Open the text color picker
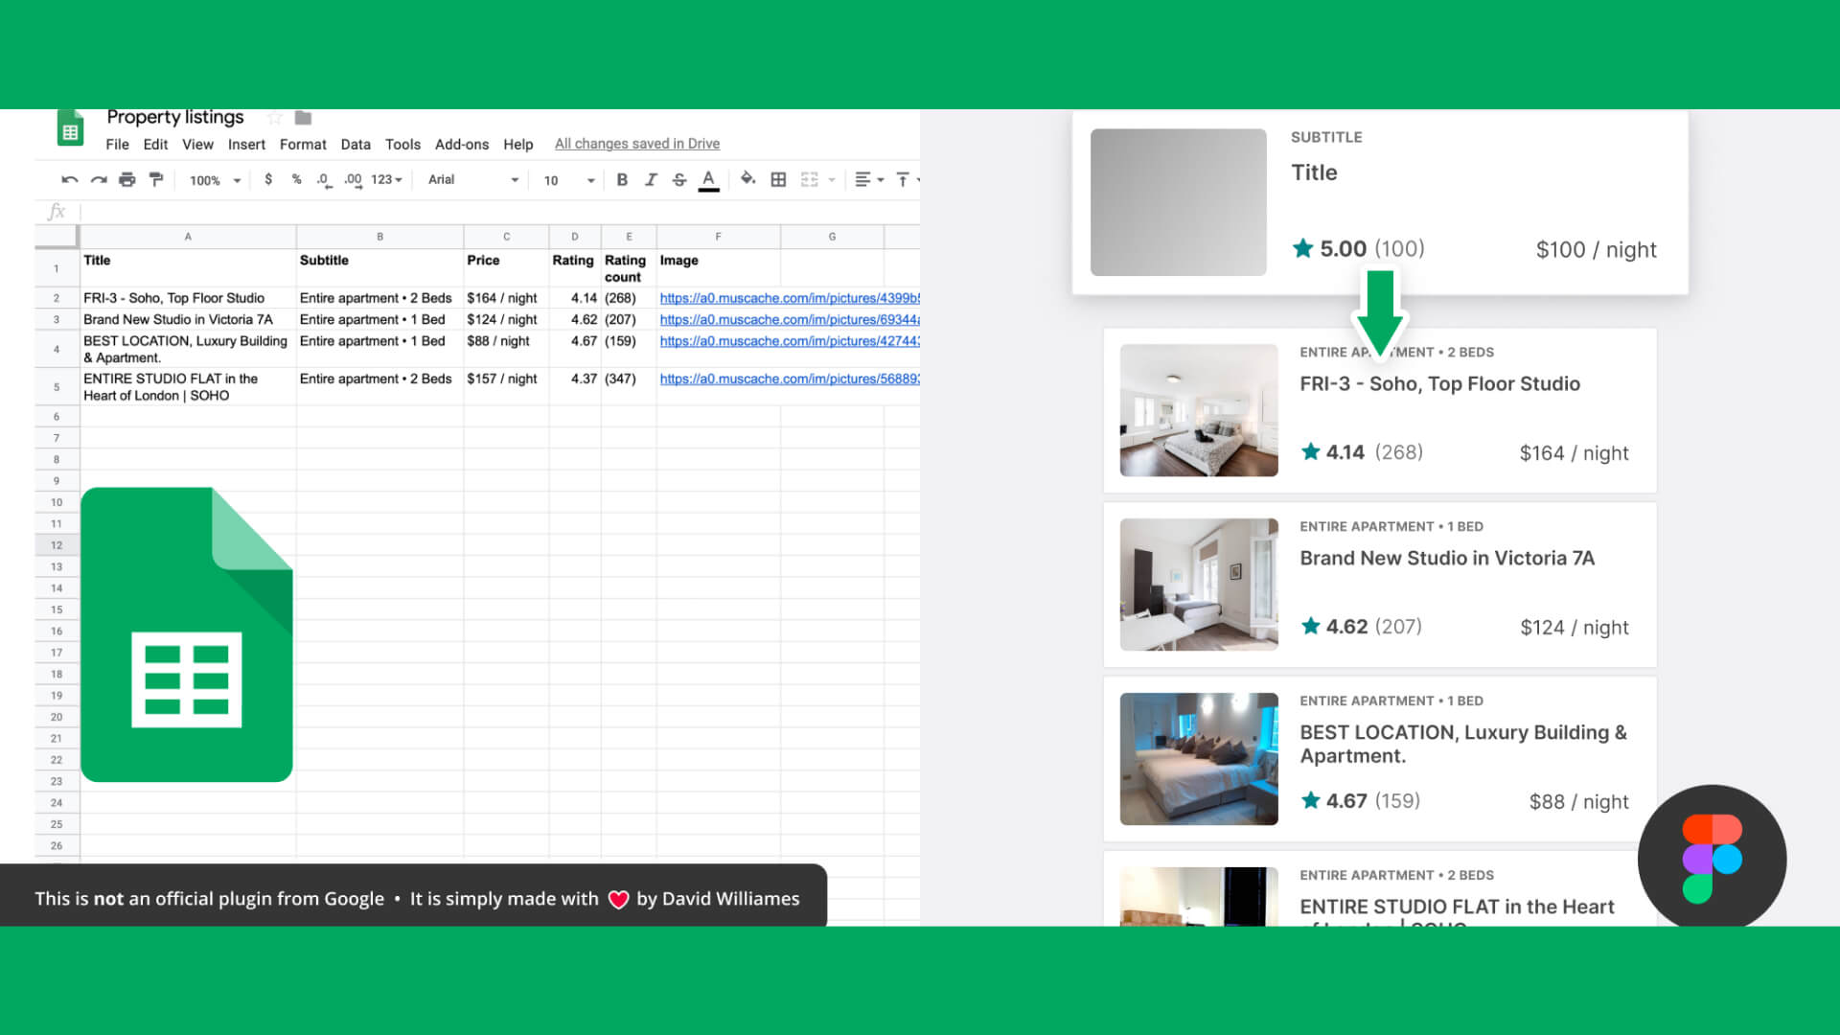This screenshot has height=1035, width=1840. click(708, 180)
